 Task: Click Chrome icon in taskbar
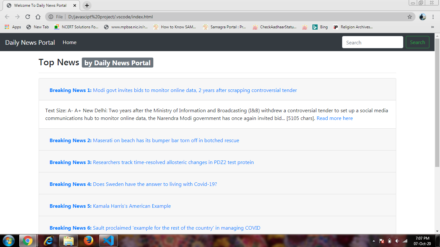click(x=28, y=241)
